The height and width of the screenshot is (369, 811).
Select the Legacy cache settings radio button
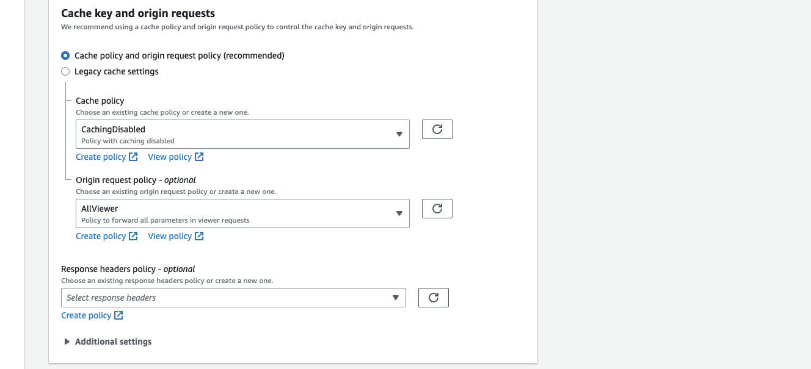65,71
